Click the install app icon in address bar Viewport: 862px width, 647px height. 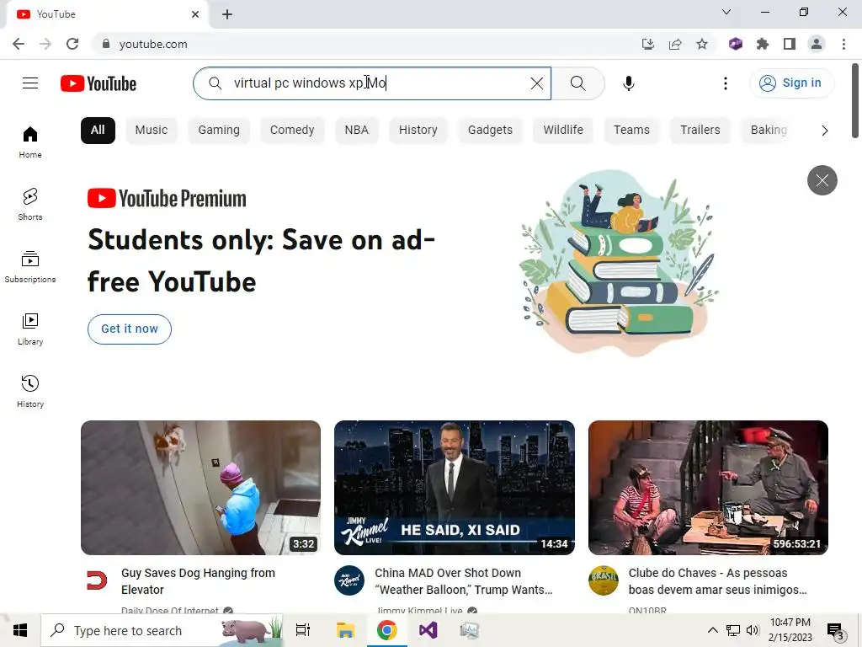click(648, 44)
